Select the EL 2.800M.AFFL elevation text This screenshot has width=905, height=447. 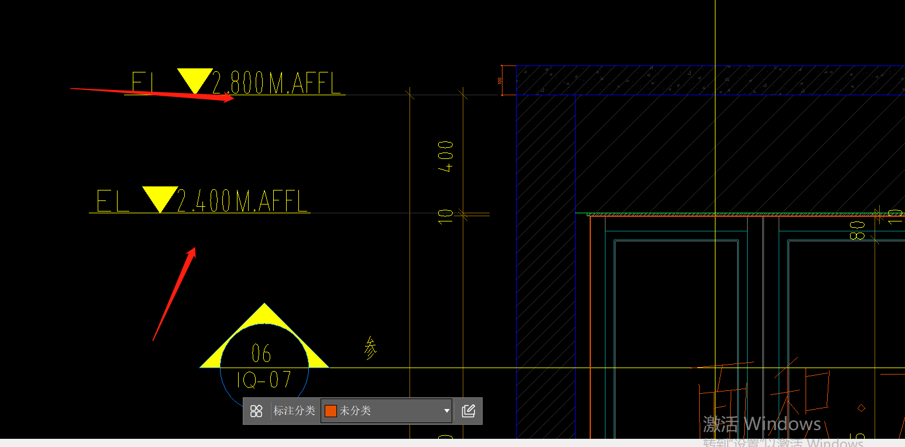point(236,82)
